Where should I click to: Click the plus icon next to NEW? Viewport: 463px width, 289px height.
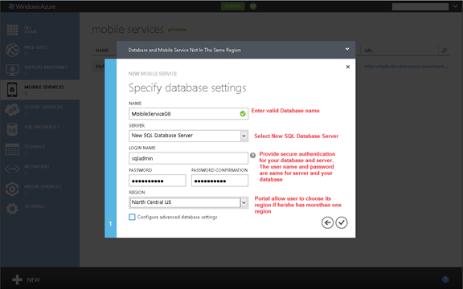pyautogui.click(x=17, y=279)
